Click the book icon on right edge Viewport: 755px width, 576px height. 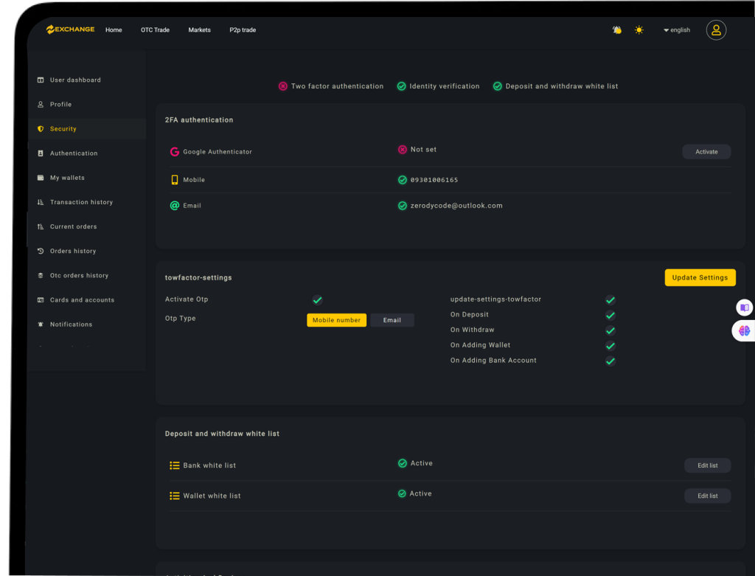(745, 308)
